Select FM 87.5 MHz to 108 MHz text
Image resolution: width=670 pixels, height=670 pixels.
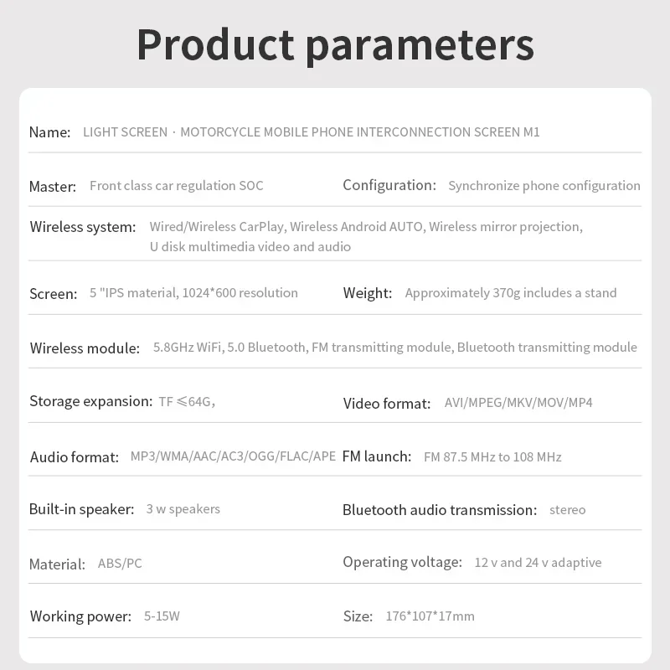492,456
